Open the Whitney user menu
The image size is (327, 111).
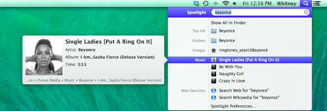point(287,4)
